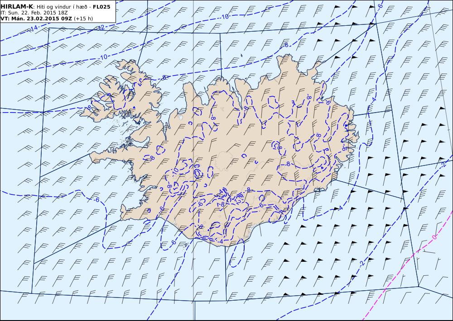Select the valid time "VT: Mán. 23.02.2015 09Z"
The image size is (453, 321).
[x=36, y=19]
